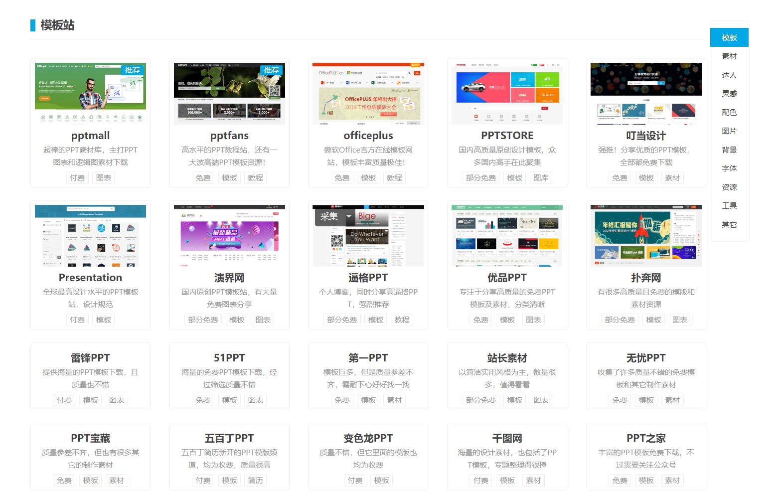Open the 五百丁PPT card title
The width and height of the screenshot is (778, 498).
[229, 438]
